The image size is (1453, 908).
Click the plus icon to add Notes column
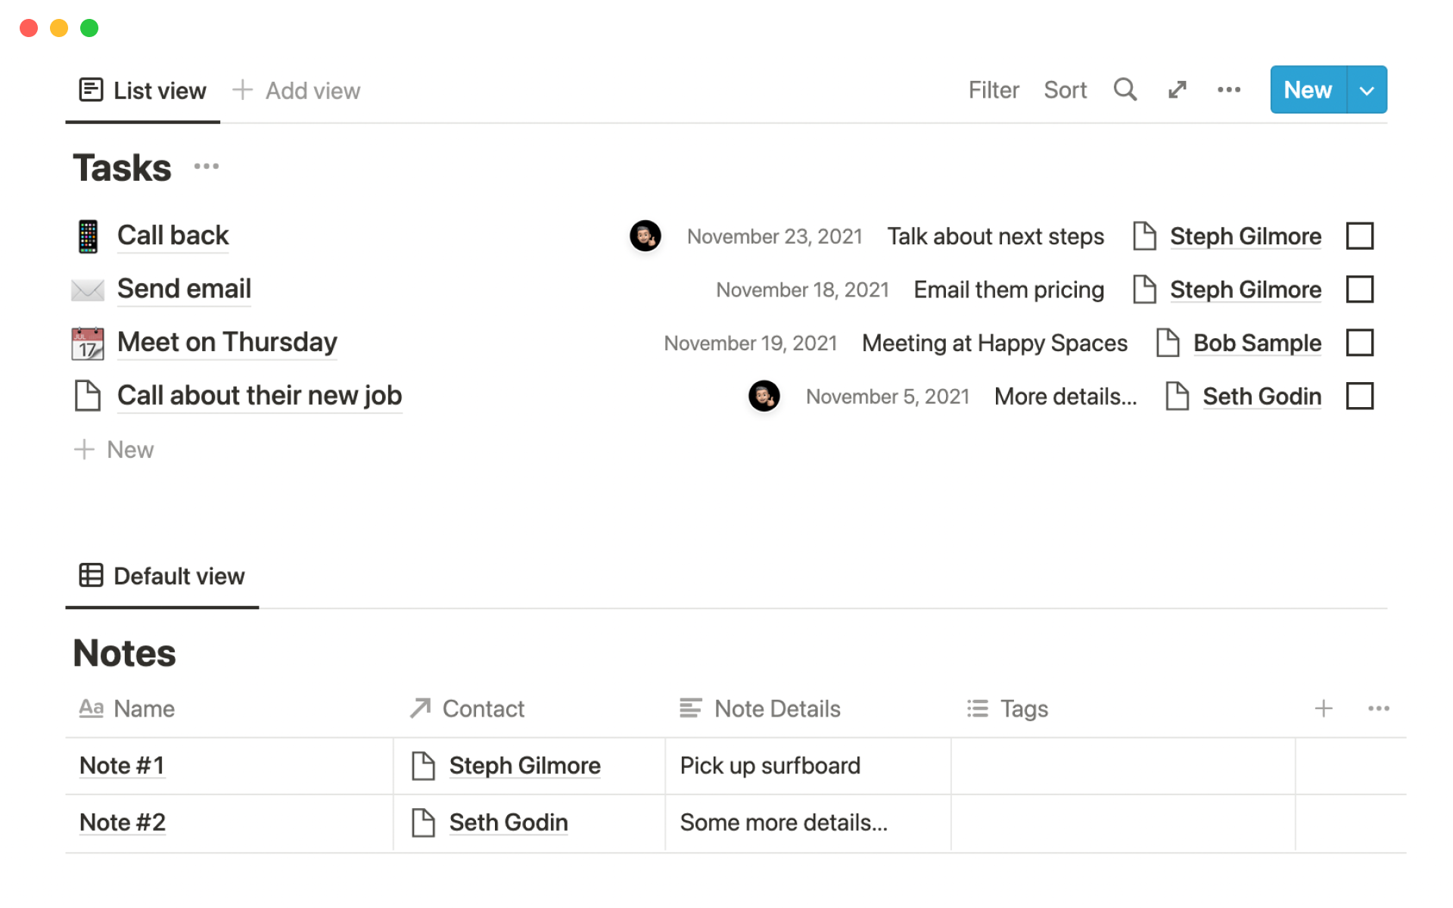click(1323, 708)
